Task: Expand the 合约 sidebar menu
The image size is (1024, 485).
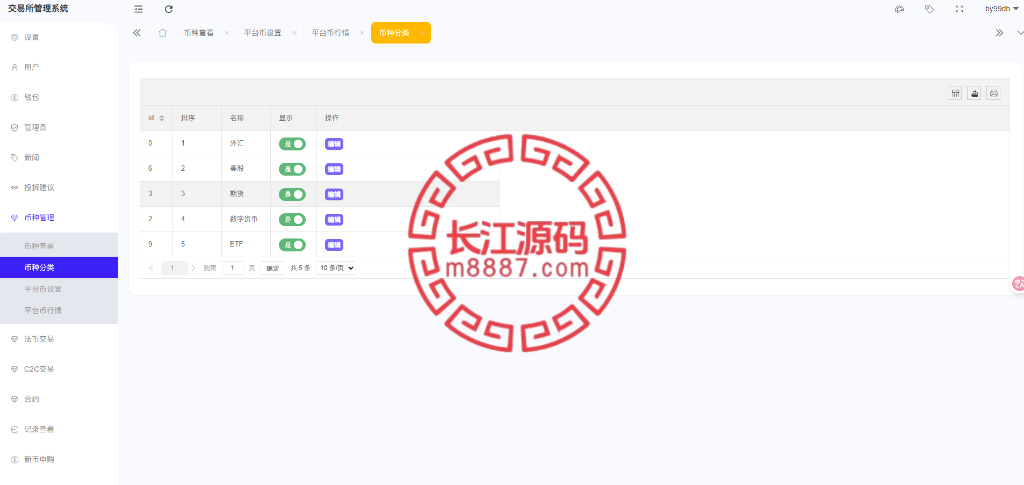Action: click(x=59, y=399)
